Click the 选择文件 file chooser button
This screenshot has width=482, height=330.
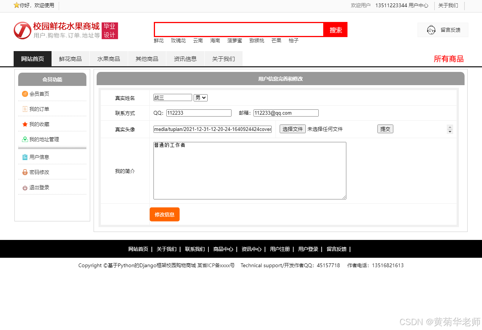pyautogui.click(x=293, y=129)
